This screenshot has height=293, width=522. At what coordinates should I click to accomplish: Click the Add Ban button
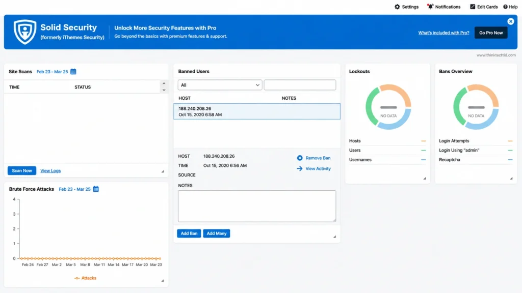click(x=189, y=233)
